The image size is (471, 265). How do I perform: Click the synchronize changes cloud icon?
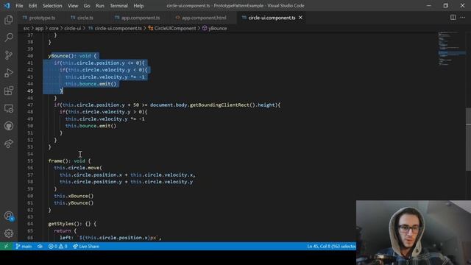[40, 247]
